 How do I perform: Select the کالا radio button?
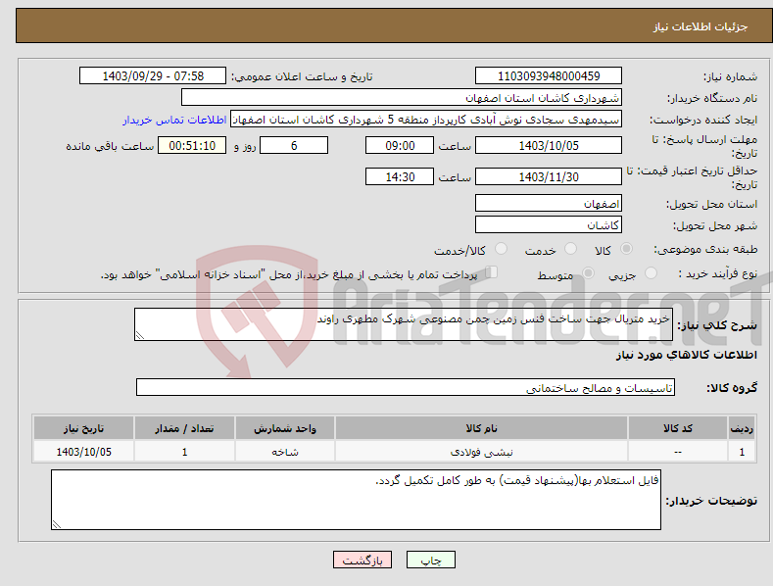[626, 249]
